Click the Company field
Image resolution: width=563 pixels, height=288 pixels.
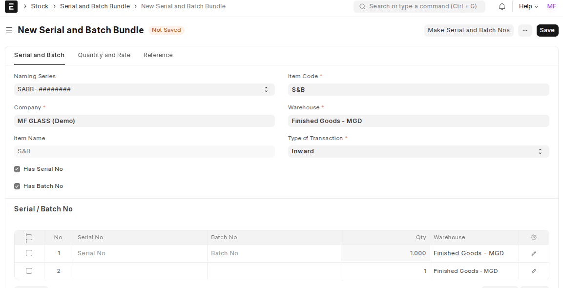tap(145, 121)
